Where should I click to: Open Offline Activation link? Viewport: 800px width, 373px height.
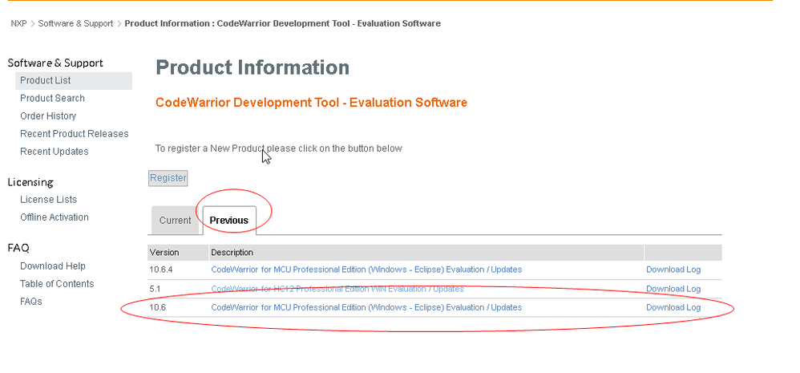pyautogui.click(x=54, y=217)
